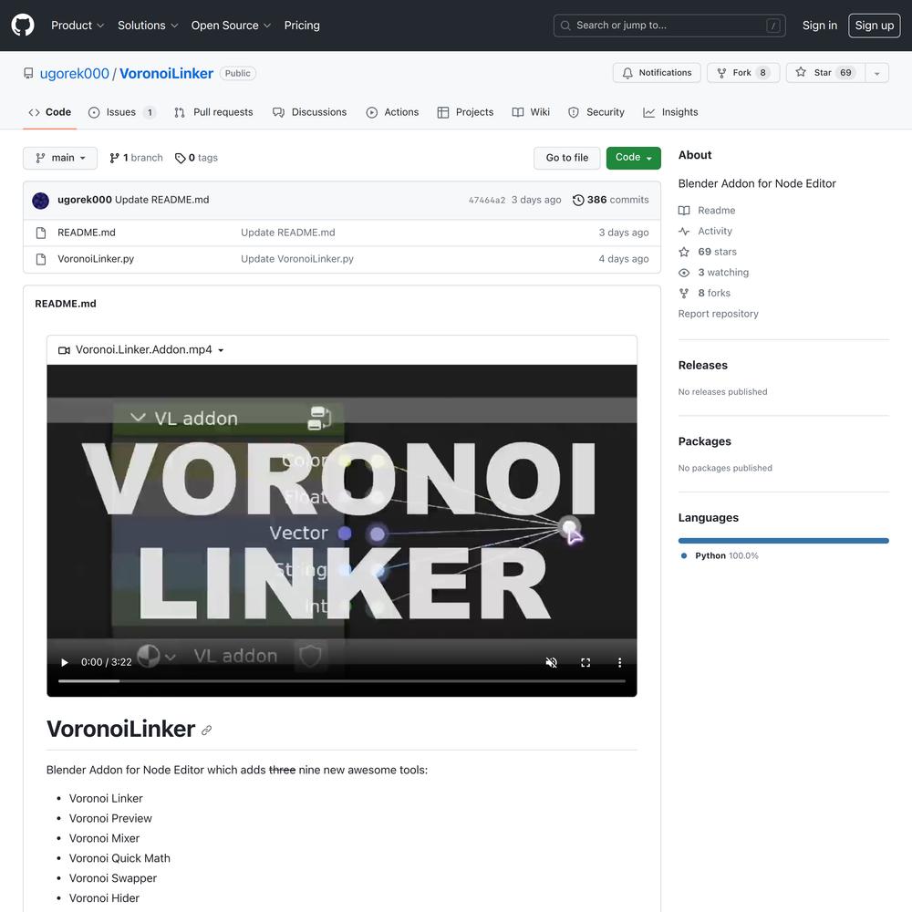View the 1 branch link
Viewport: 912px width, 912px height.
click(136, 158)
